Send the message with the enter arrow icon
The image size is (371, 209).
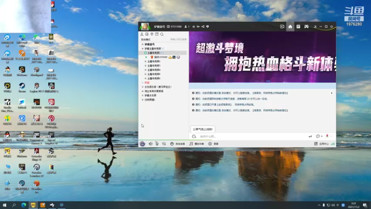310,136
